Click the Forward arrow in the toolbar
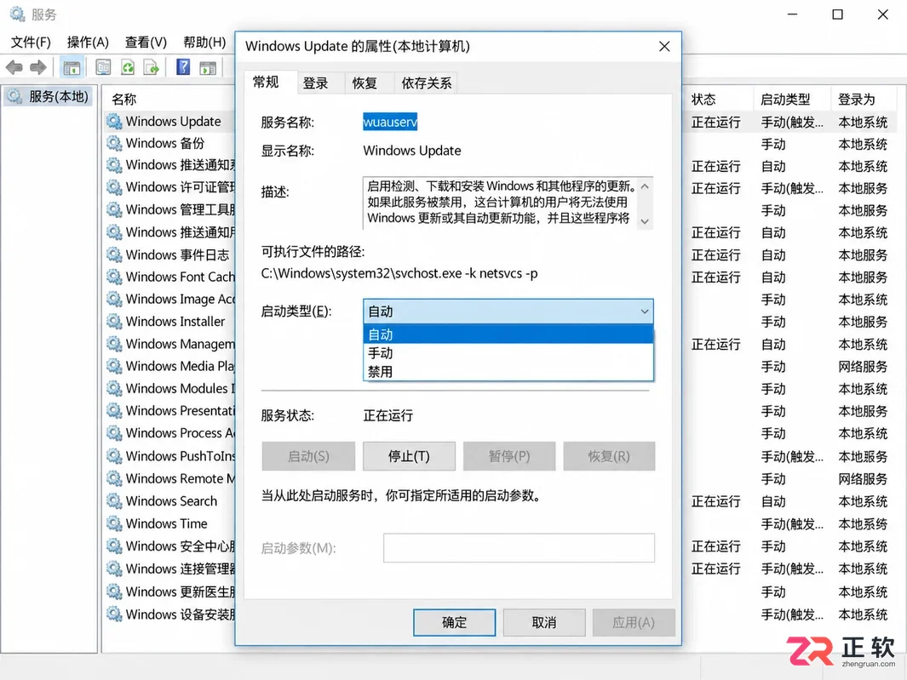 tap(38, 67)
